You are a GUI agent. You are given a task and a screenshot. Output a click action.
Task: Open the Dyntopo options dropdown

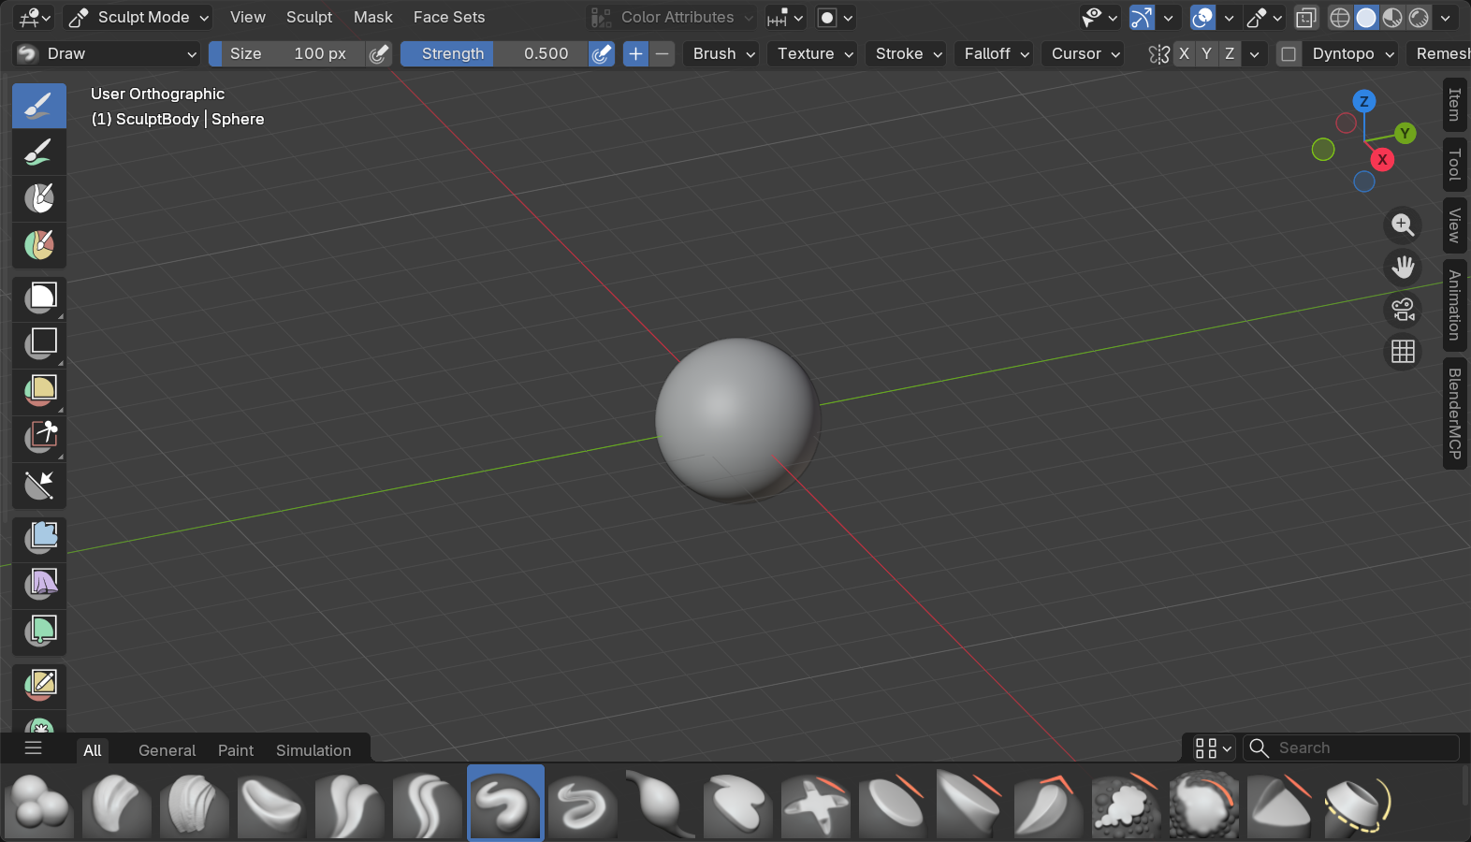[1352, 54]
